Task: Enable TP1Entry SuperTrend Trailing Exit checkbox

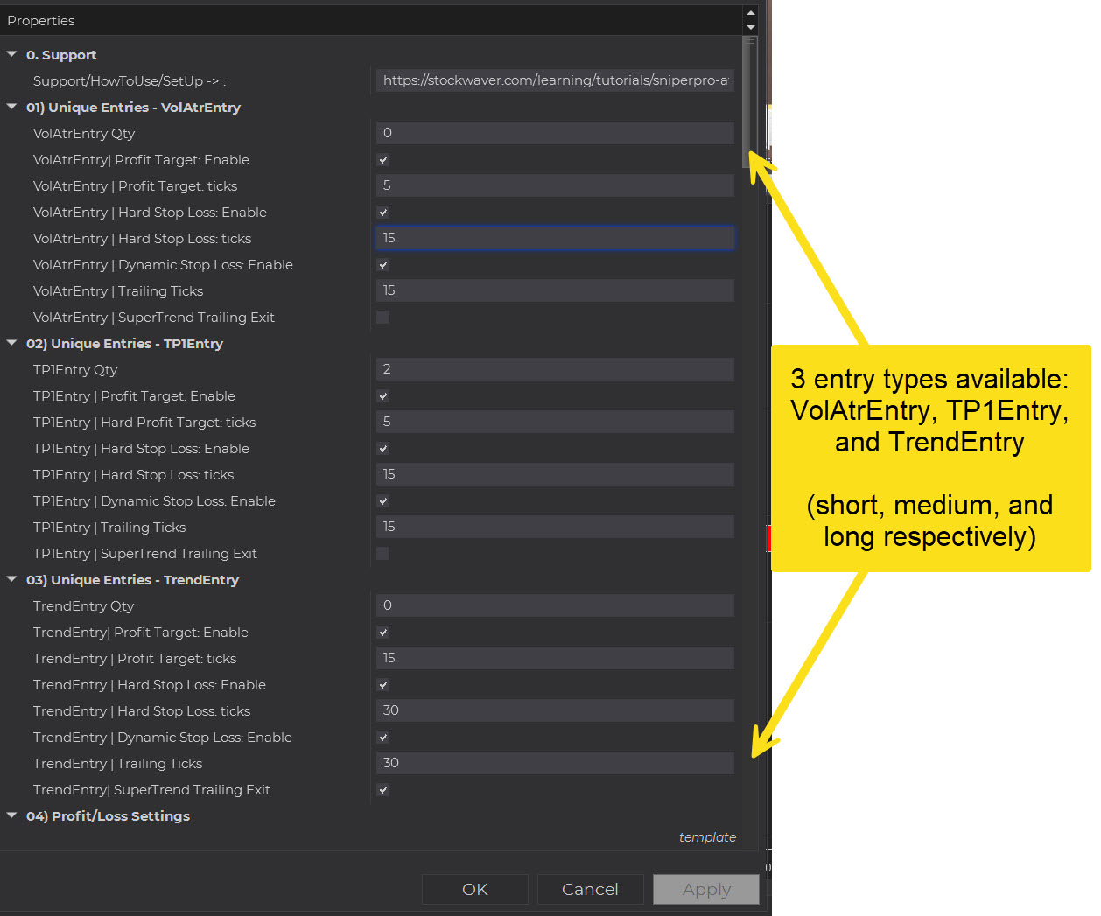Action: [382, 554]
